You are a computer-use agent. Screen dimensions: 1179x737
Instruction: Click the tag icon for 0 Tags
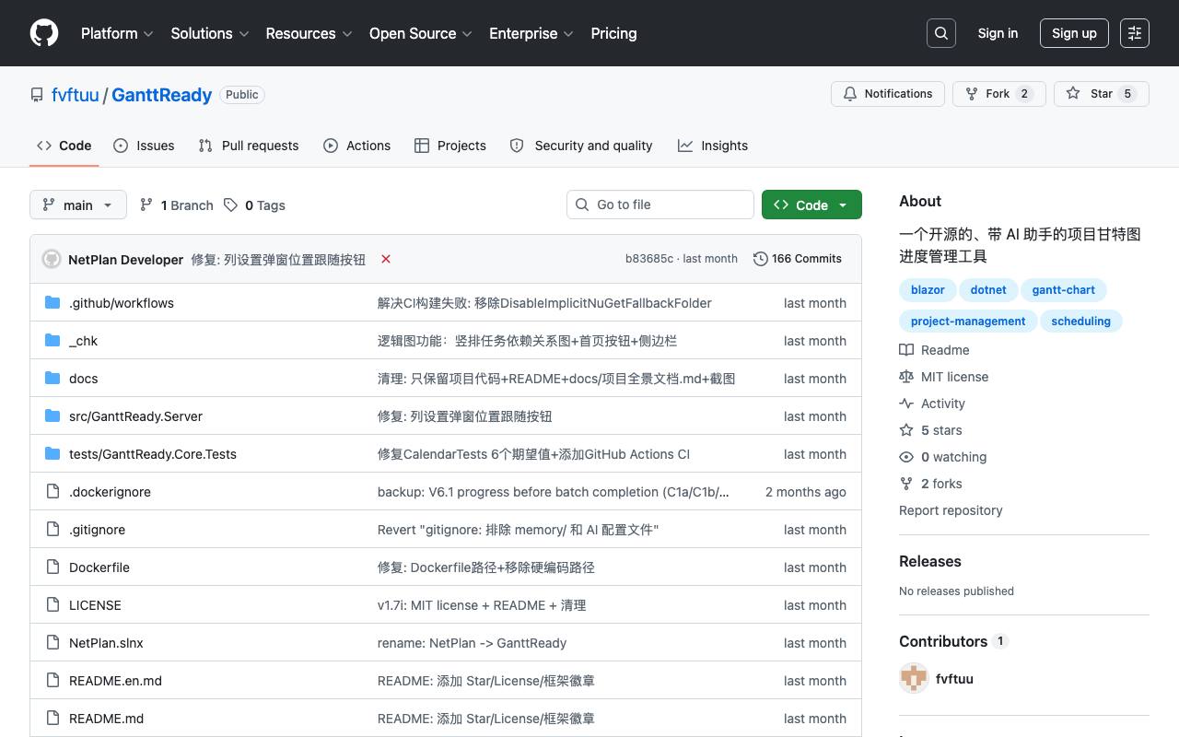[231, 205]
